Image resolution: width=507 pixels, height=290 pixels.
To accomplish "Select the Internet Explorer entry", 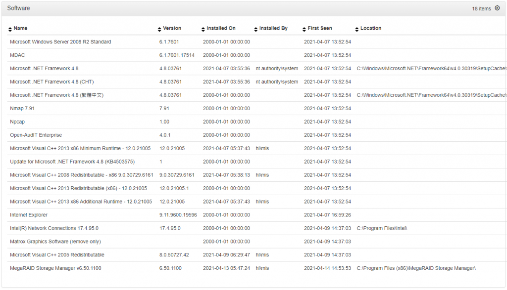I will (x=29, y=215).
